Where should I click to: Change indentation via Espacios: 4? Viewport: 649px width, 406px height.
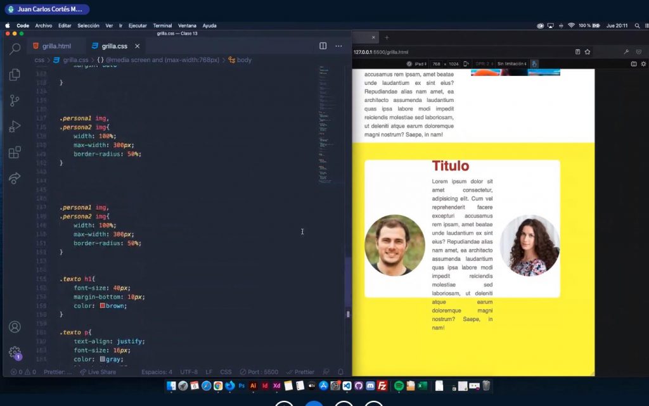[157, 372]
